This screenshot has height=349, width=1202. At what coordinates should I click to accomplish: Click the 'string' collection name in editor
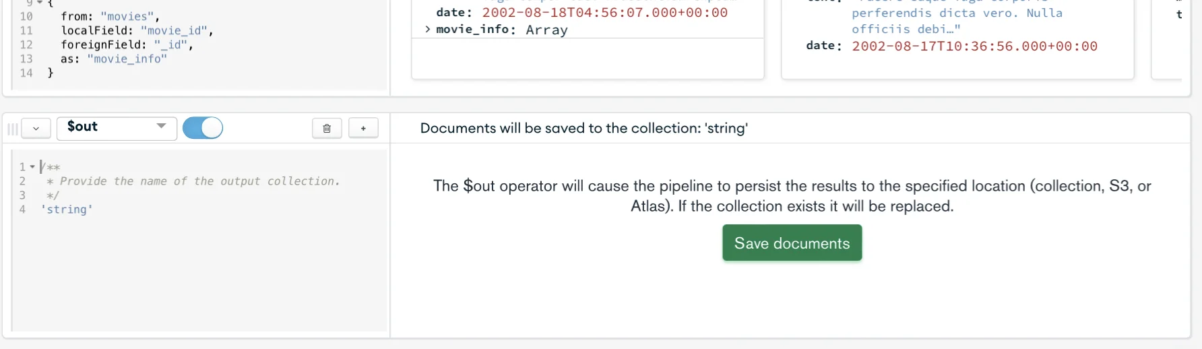(x=67, y=210)
